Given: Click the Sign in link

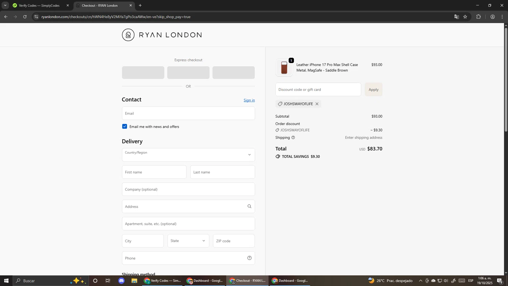Looking at the screenshot, I should (249, 100).
